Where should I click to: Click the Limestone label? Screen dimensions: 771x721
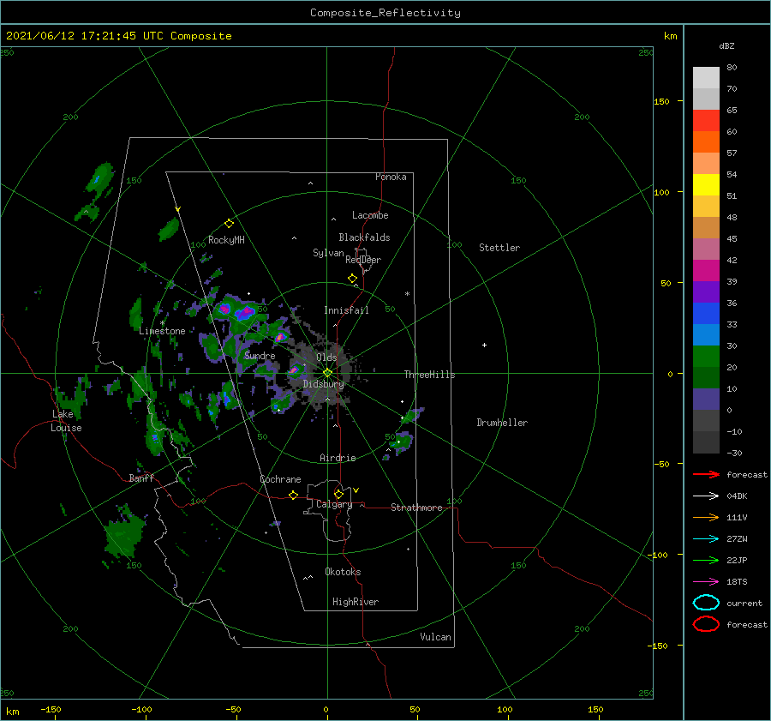click(162, 331)
